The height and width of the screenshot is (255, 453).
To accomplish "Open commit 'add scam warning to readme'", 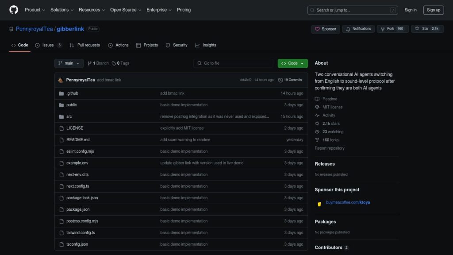I will [x=185, y=139].
